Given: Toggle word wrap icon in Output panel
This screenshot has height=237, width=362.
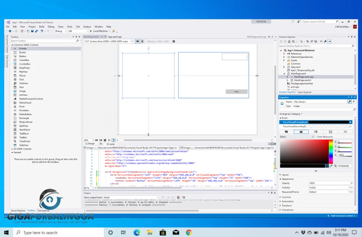Looking at the screenshot, I should coord(184,197).
